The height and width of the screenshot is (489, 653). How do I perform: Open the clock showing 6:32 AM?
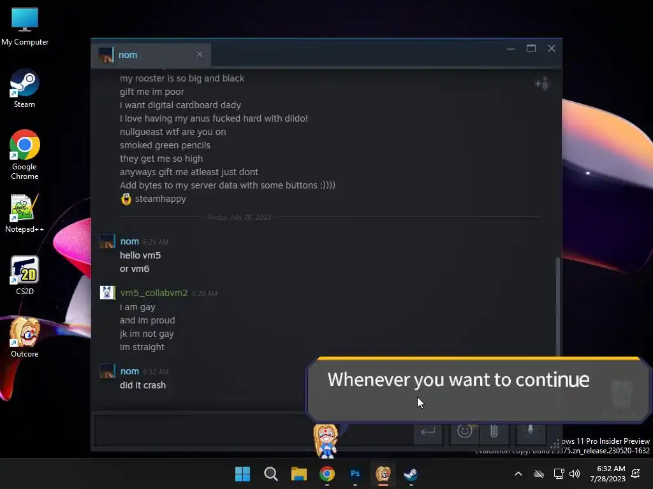click(x=608, y=474)
